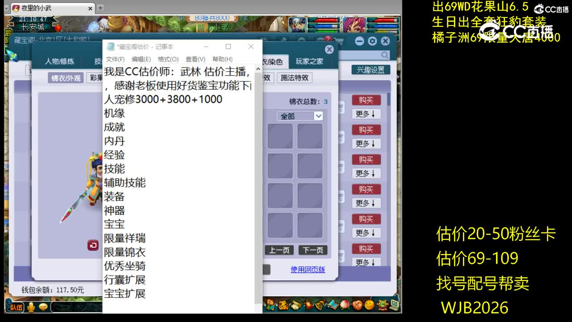Click 购买 in the sixth listing row
This screenshot has height=322, width=572.
tap(366, 249)
